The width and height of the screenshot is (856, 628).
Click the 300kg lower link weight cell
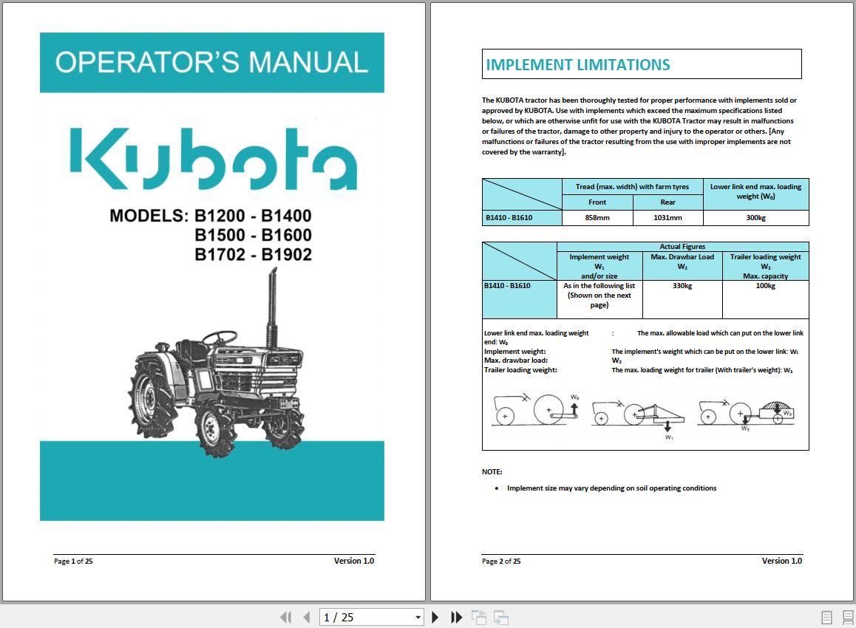[756, 218]
